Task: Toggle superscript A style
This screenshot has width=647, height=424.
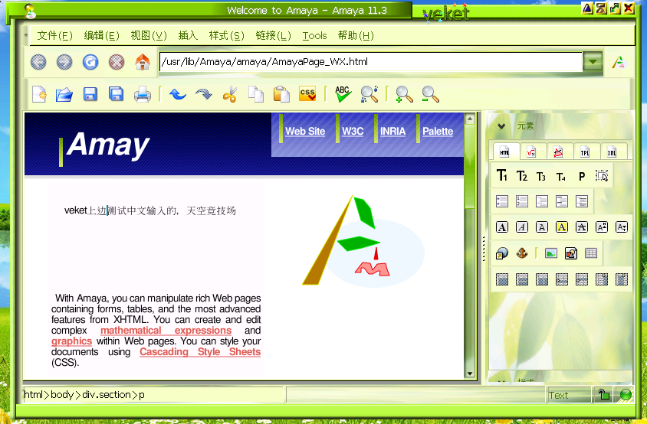Action: click(x=602, y=227)
